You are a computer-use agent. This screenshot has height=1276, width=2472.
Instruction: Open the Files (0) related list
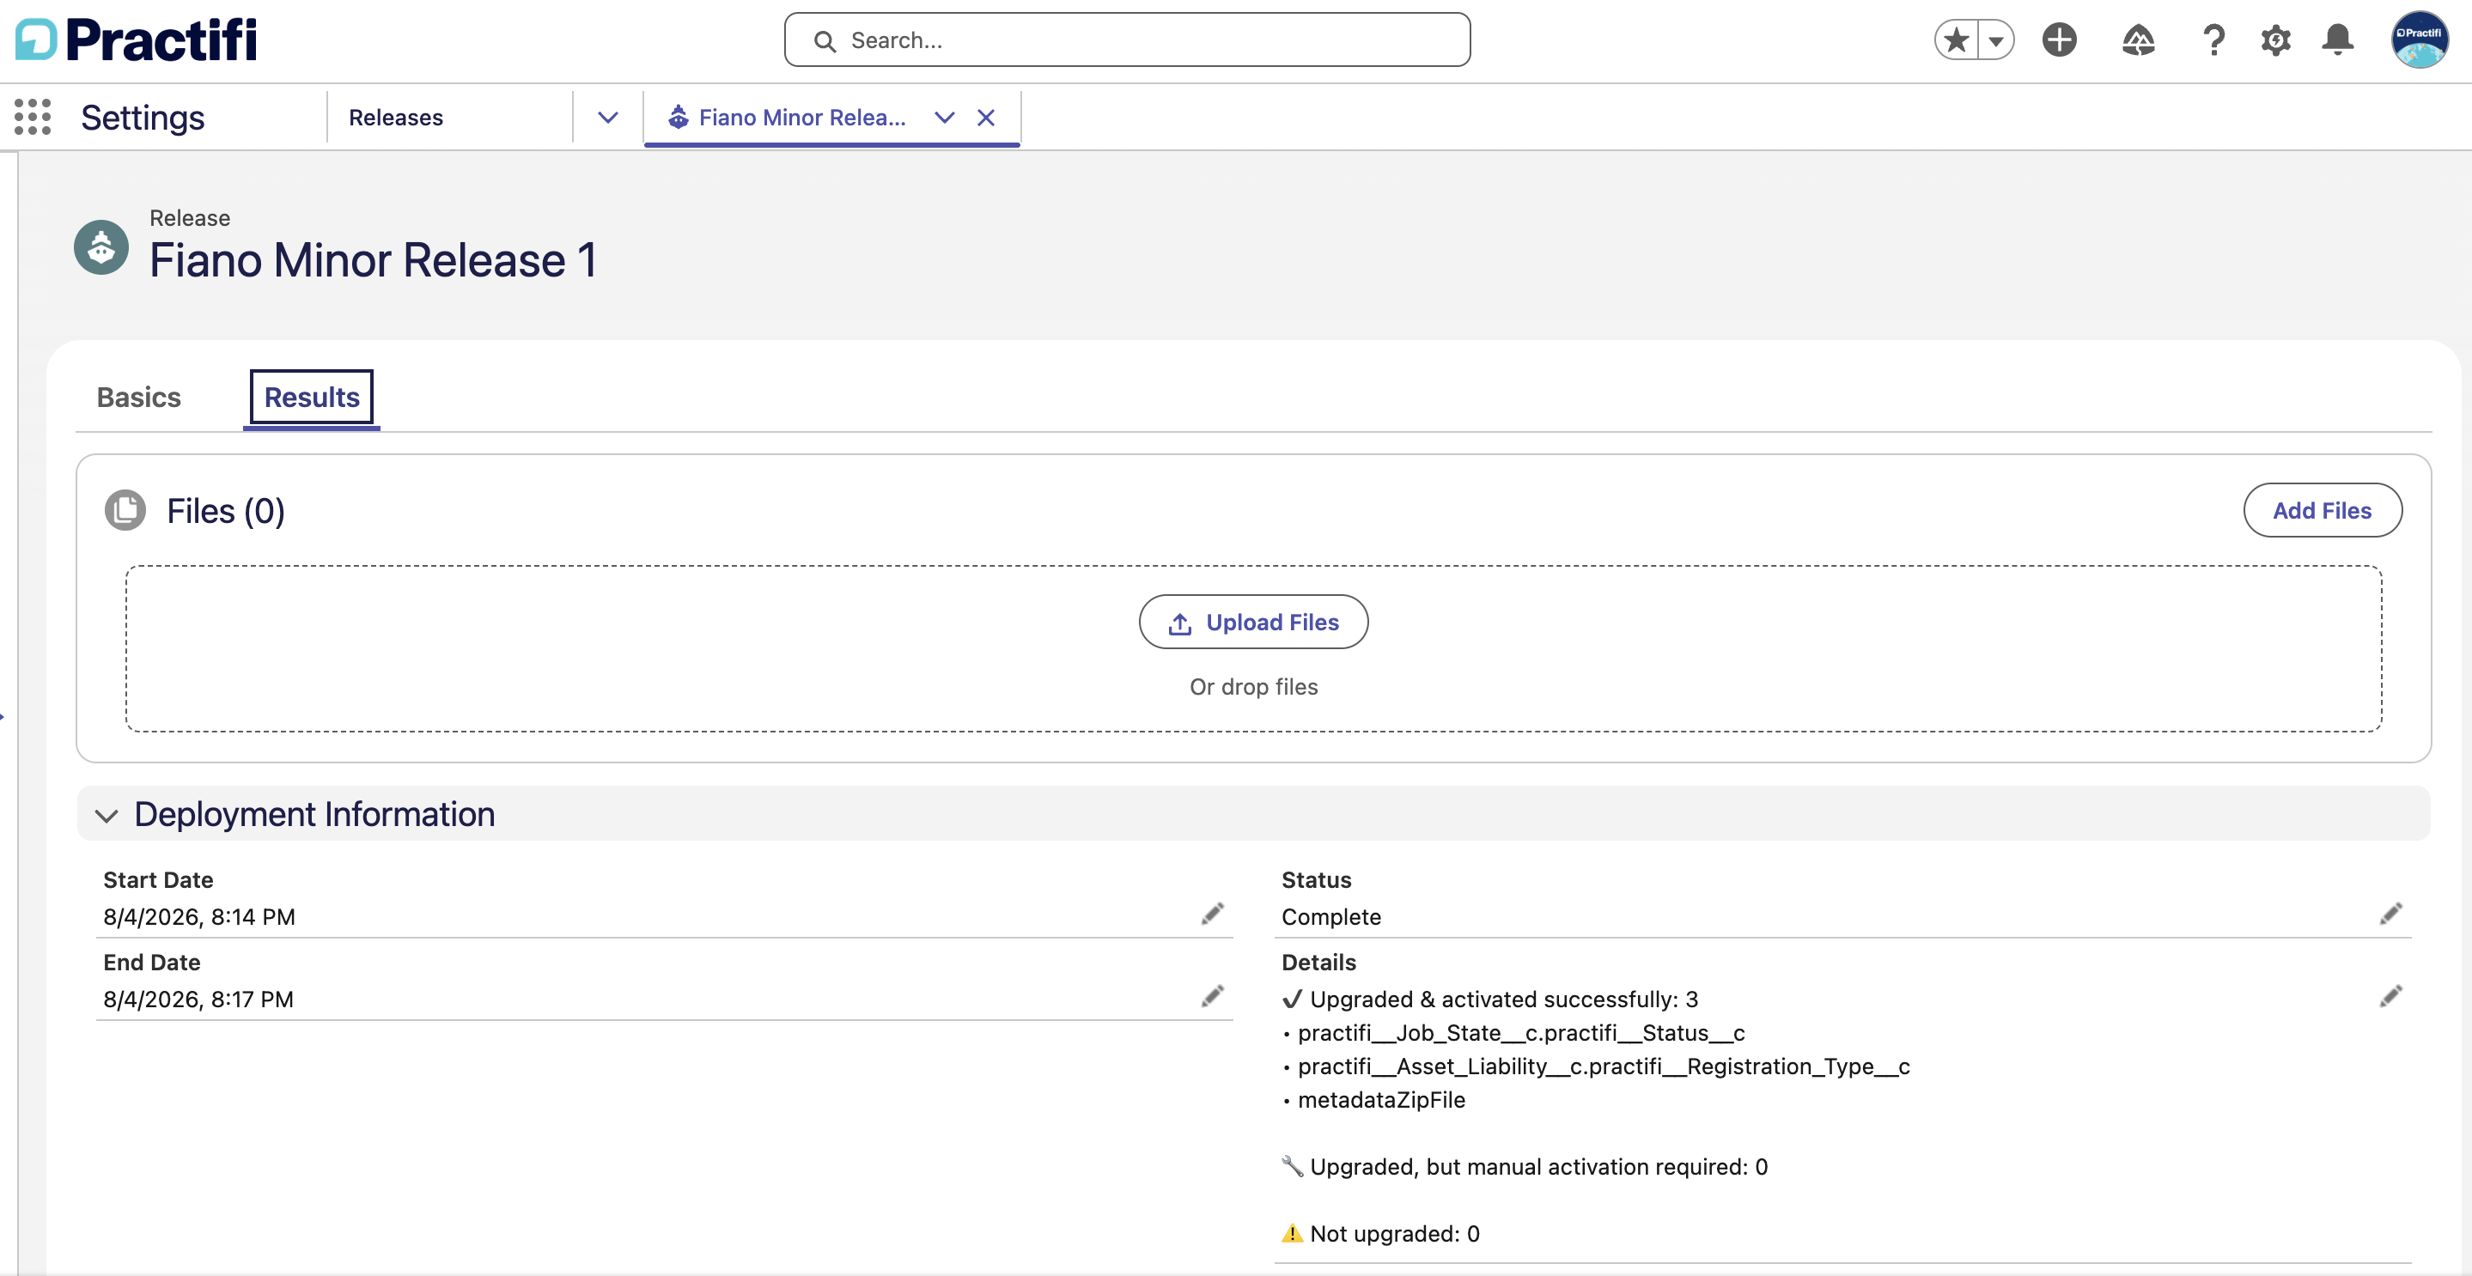point(226,510)
